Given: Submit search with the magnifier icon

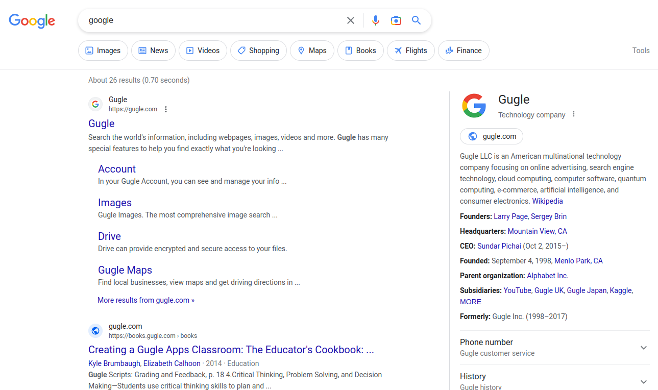Looking at the screenshot, I should click(417, 20).
